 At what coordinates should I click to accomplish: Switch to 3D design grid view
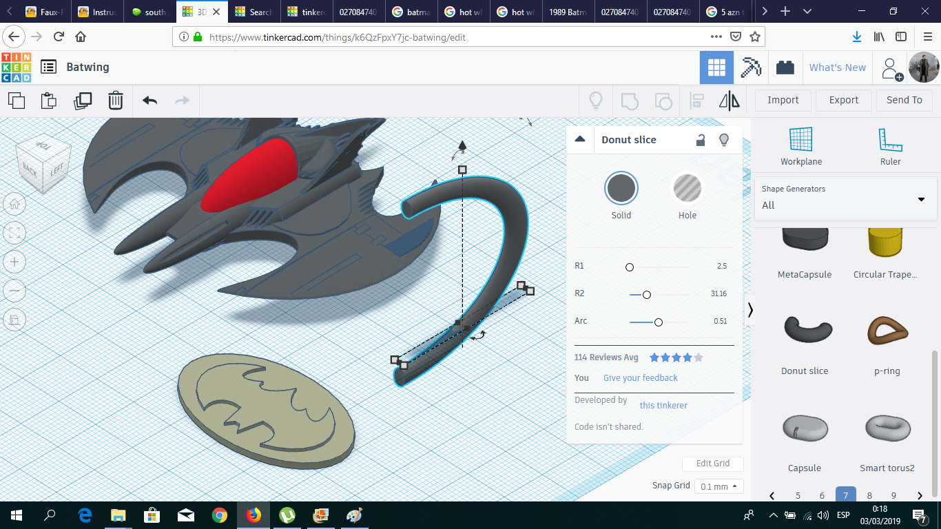click(717, 68)
